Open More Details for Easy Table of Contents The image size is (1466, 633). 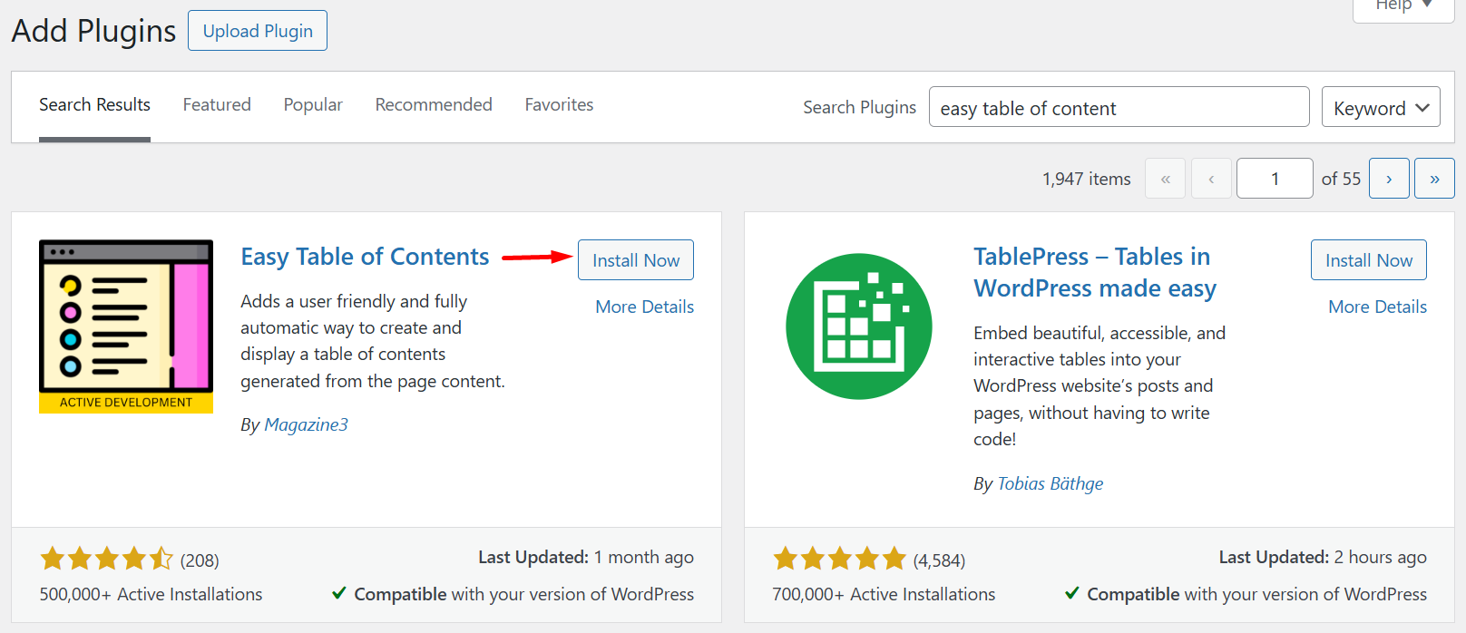tap(645, 307)
